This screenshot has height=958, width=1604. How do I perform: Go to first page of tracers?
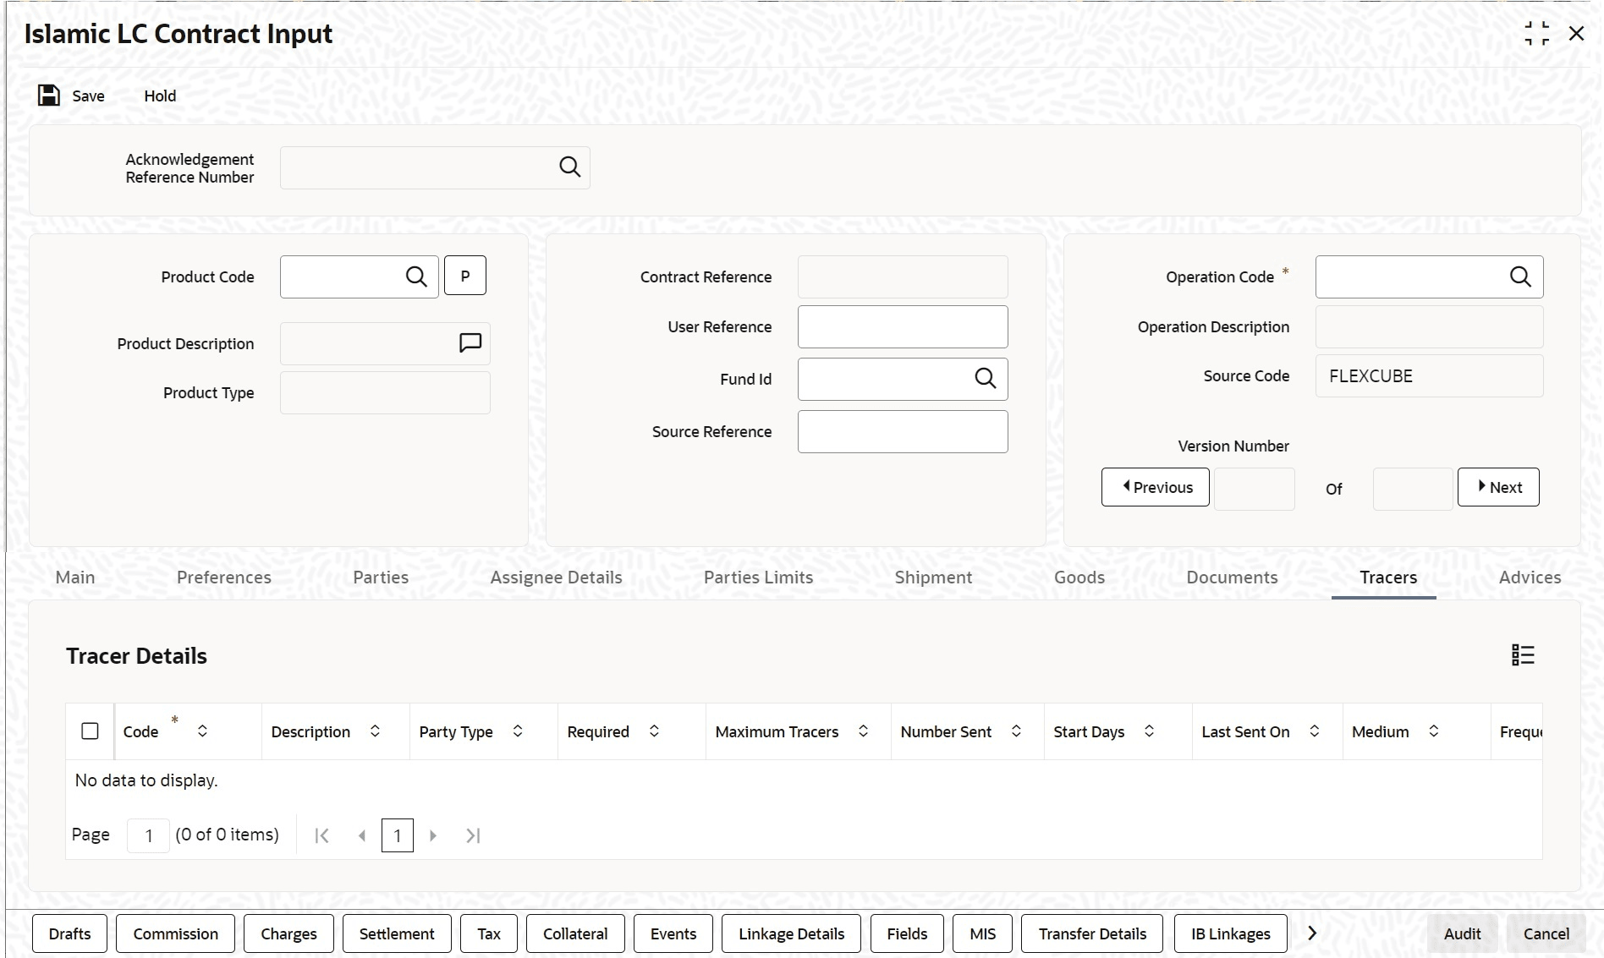[321, 835]
